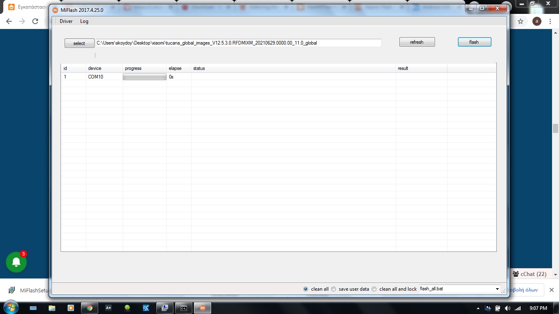Maximize the MiFlash window
This screenshot has width=559, height=314.
click(x=482, y=9)
